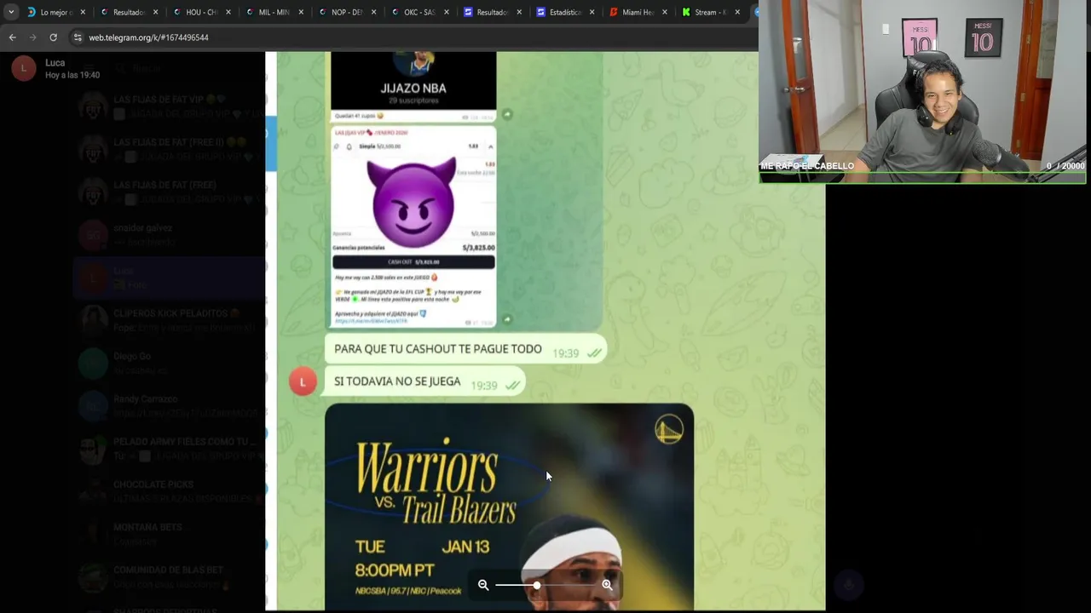Close the 'Stream - K' tab

737,12
